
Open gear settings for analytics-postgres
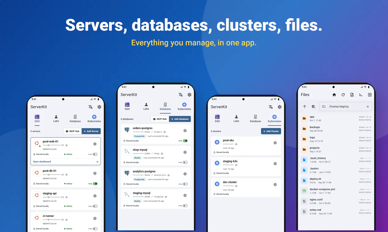click(185, 174)
